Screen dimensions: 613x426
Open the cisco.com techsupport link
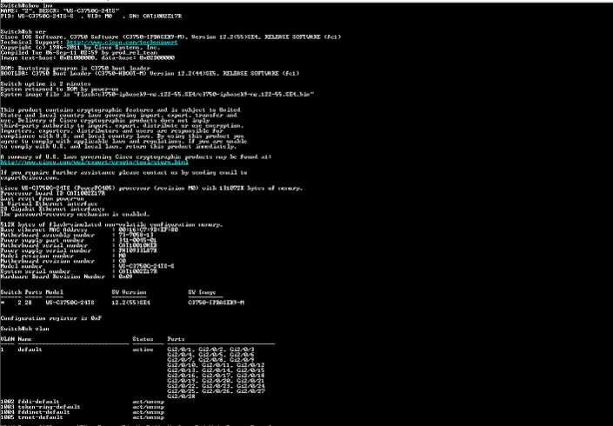[x=122, y=43]
